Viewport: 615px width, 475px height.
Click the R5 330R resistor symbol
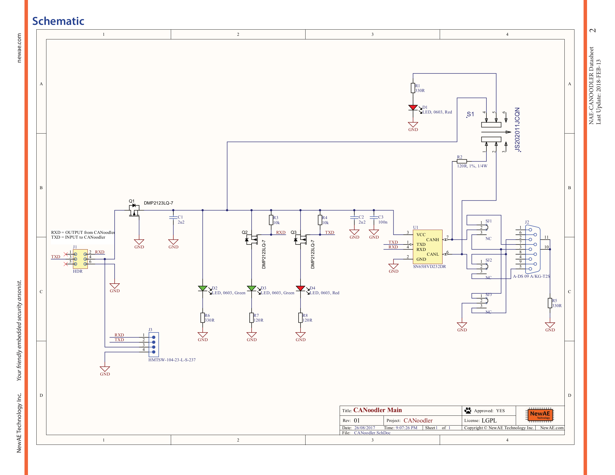click(x=550, y=303)
